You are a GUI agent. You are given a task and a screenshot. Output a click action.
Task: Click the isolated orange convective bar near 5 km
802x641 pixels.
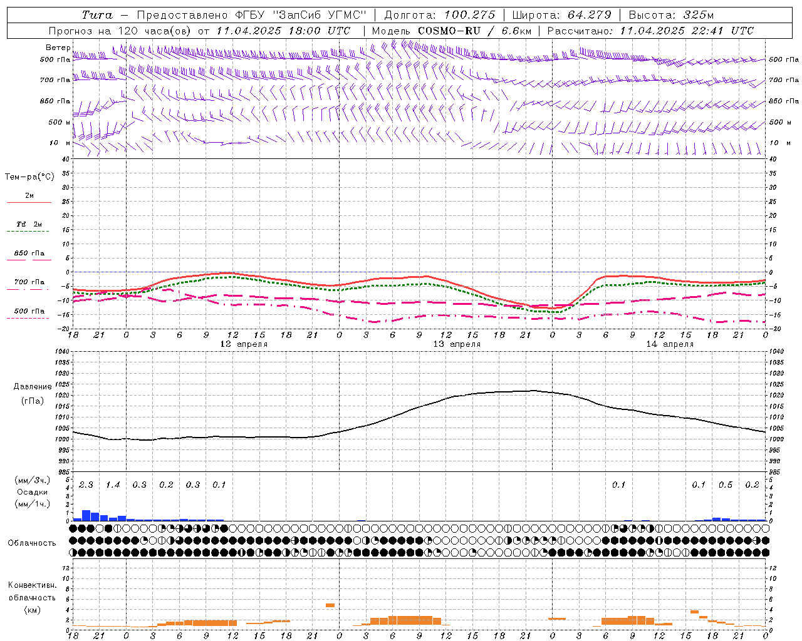tap(330, 605)
